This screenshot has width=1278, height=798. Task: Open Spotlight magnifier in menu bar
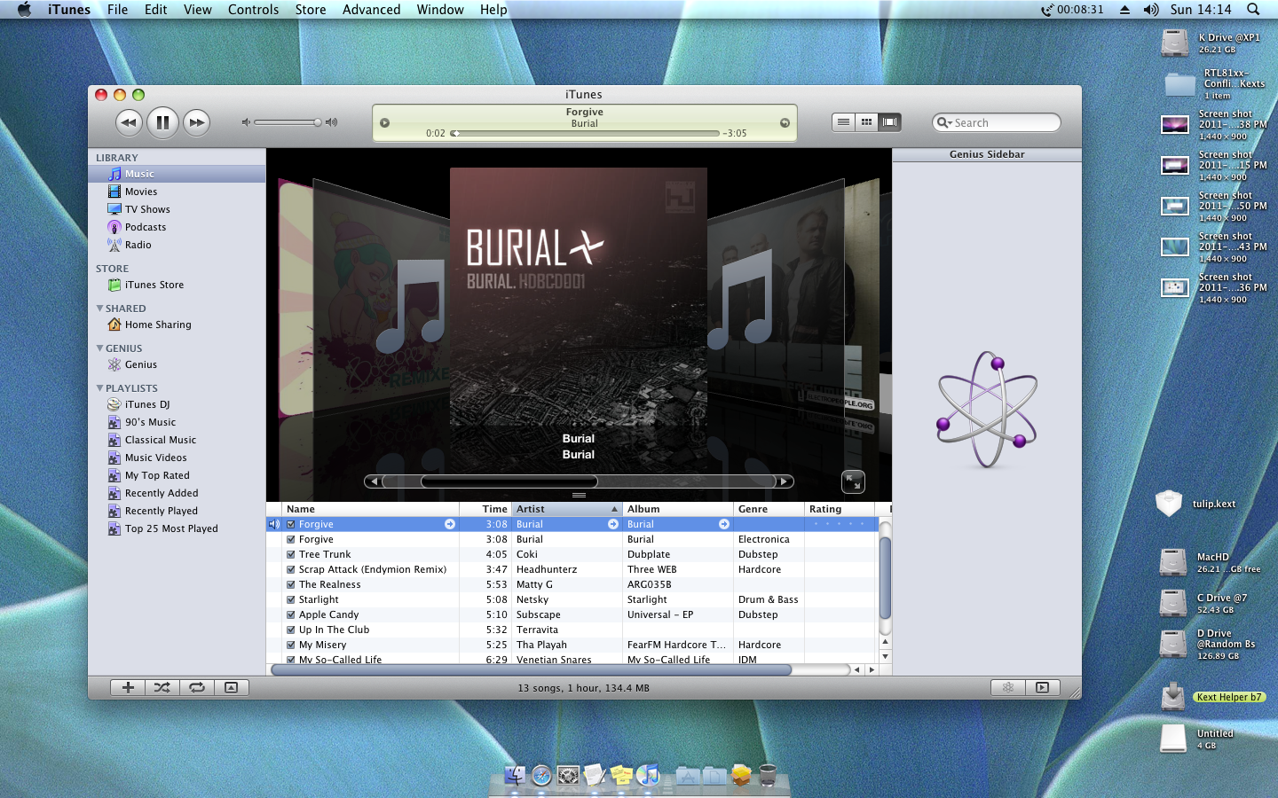1253,10
